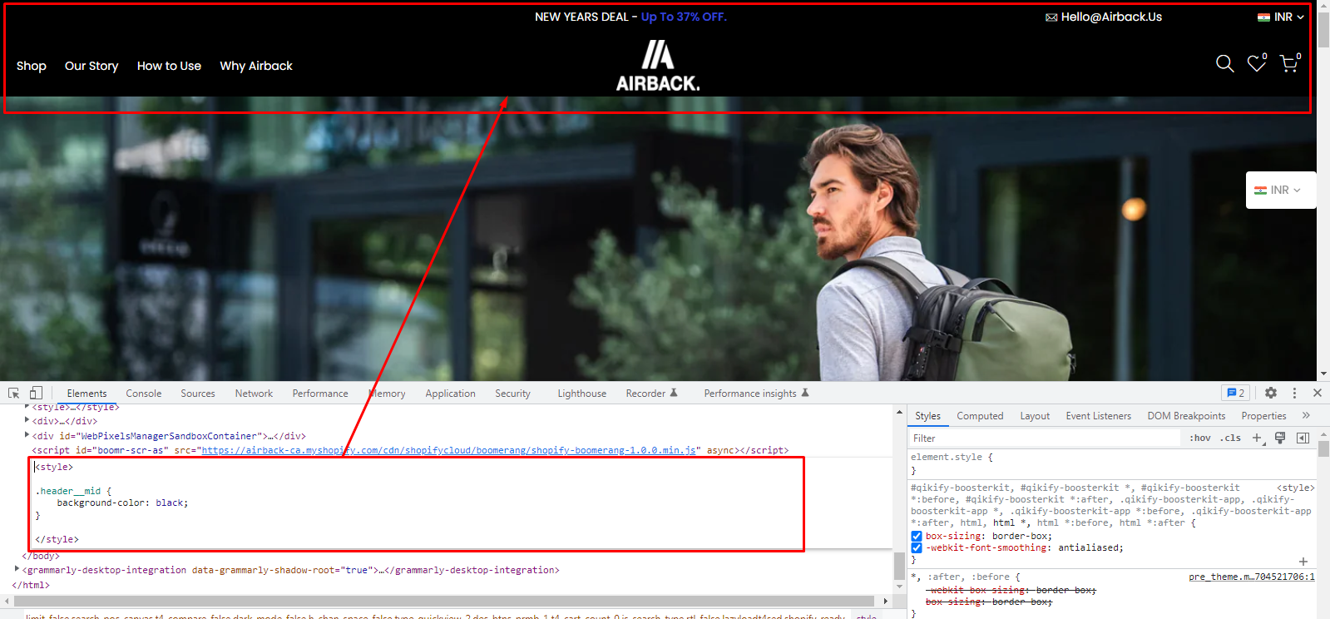The height and width of the screenshot is (619, 1330).
Task: Open the DOM Breakpoints pane
Action: (x=1186, y=416)
